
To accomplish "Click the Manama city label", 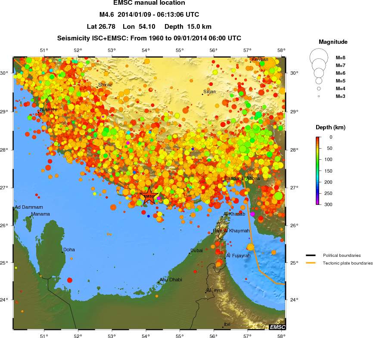I will coord(40,214).
